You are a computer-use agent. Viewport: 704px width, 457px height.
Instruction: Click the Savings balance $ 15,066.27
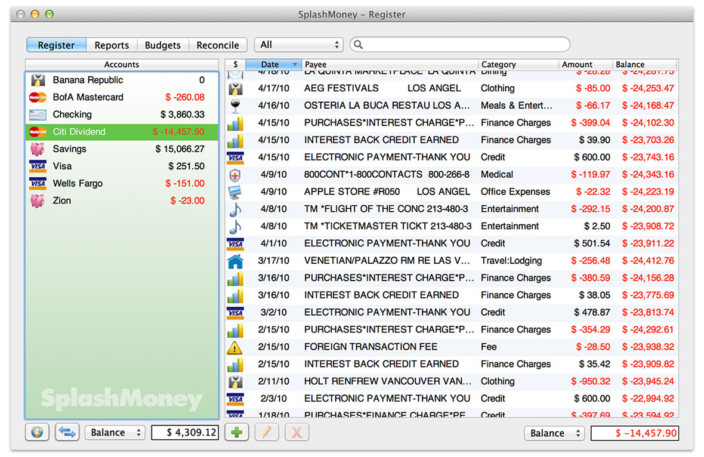tap(180, 149)
